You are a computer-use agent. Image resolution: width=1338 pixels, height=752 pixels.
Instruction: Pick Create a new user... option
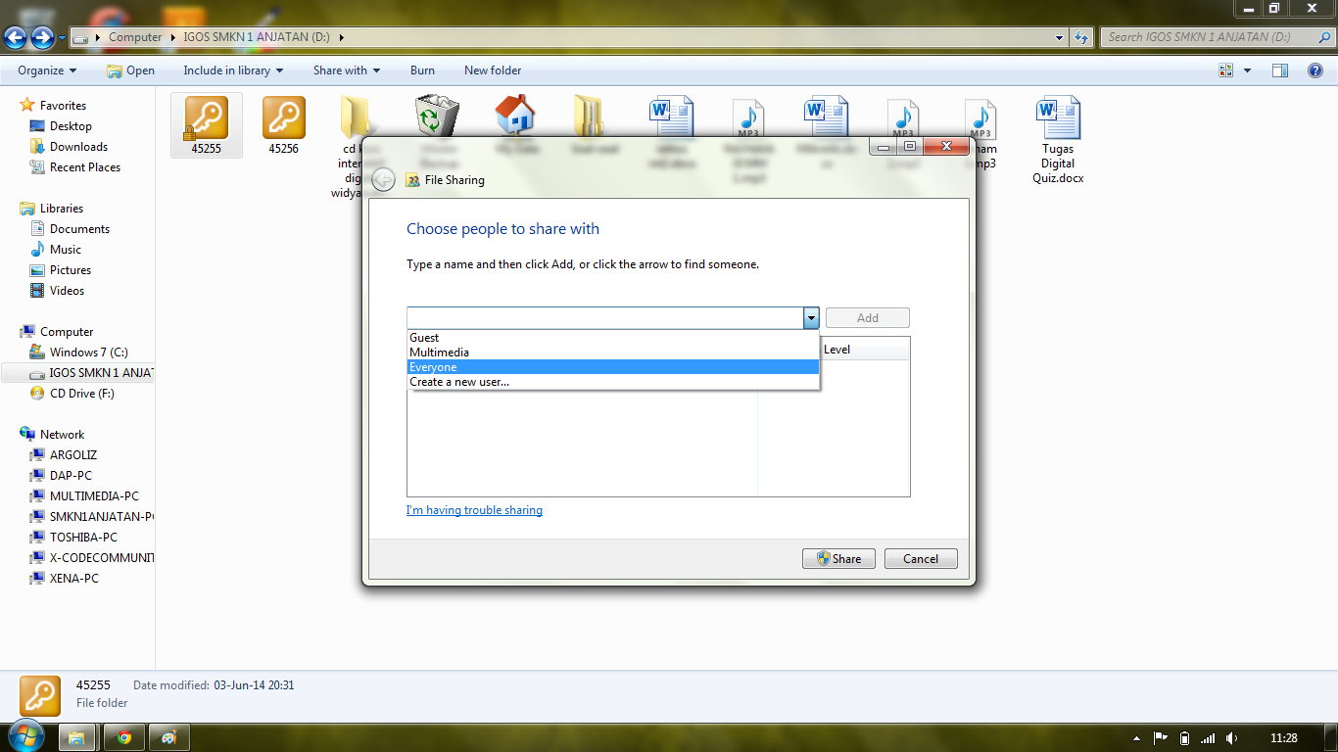613,382
